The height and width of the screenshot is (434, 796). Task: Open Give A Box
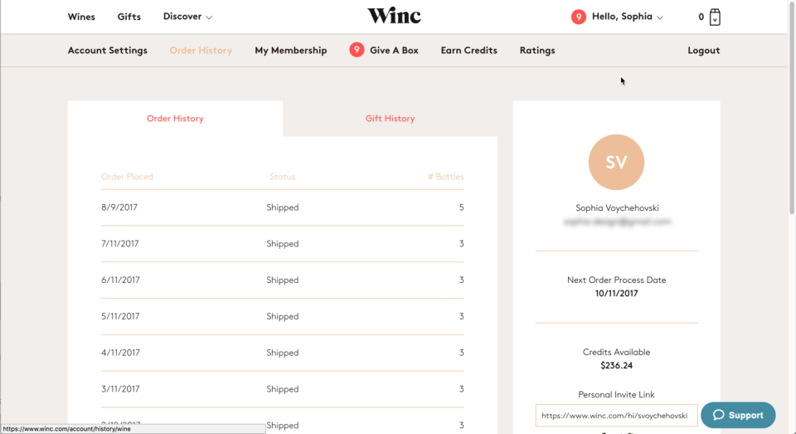(x=394, y=51)
